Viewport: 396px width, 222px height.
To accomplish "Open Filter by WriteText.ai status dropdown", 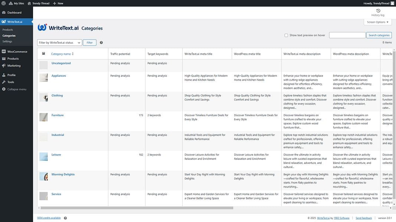I will click(60, 43).
